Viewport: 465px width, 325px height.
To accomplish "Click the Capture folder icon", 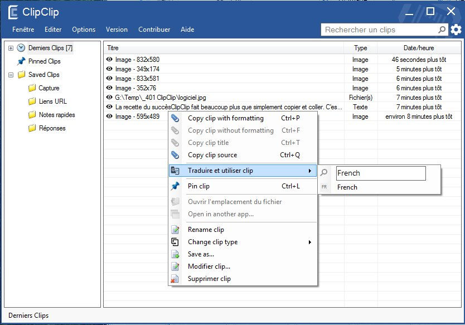I will click(32, 88).
